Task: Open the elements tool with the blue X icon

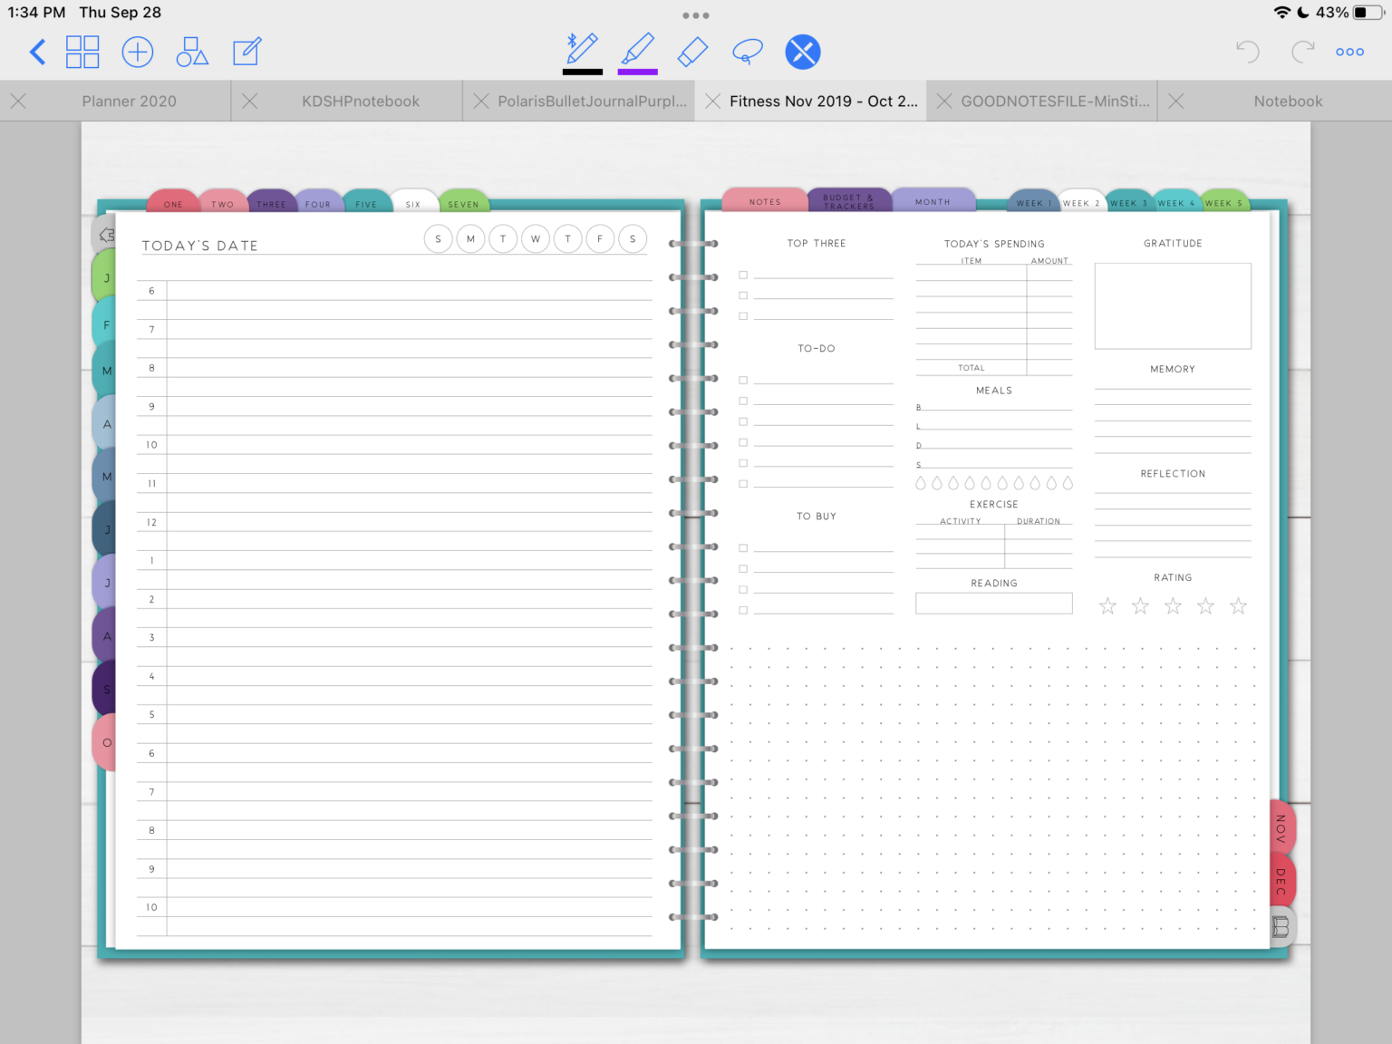Action: 802,52
